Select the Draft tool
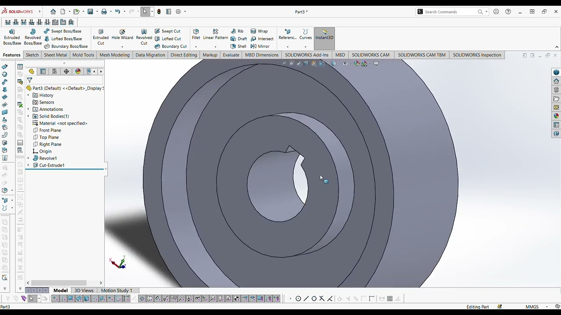This screenshot has width=561, height=315. point(239,38)
